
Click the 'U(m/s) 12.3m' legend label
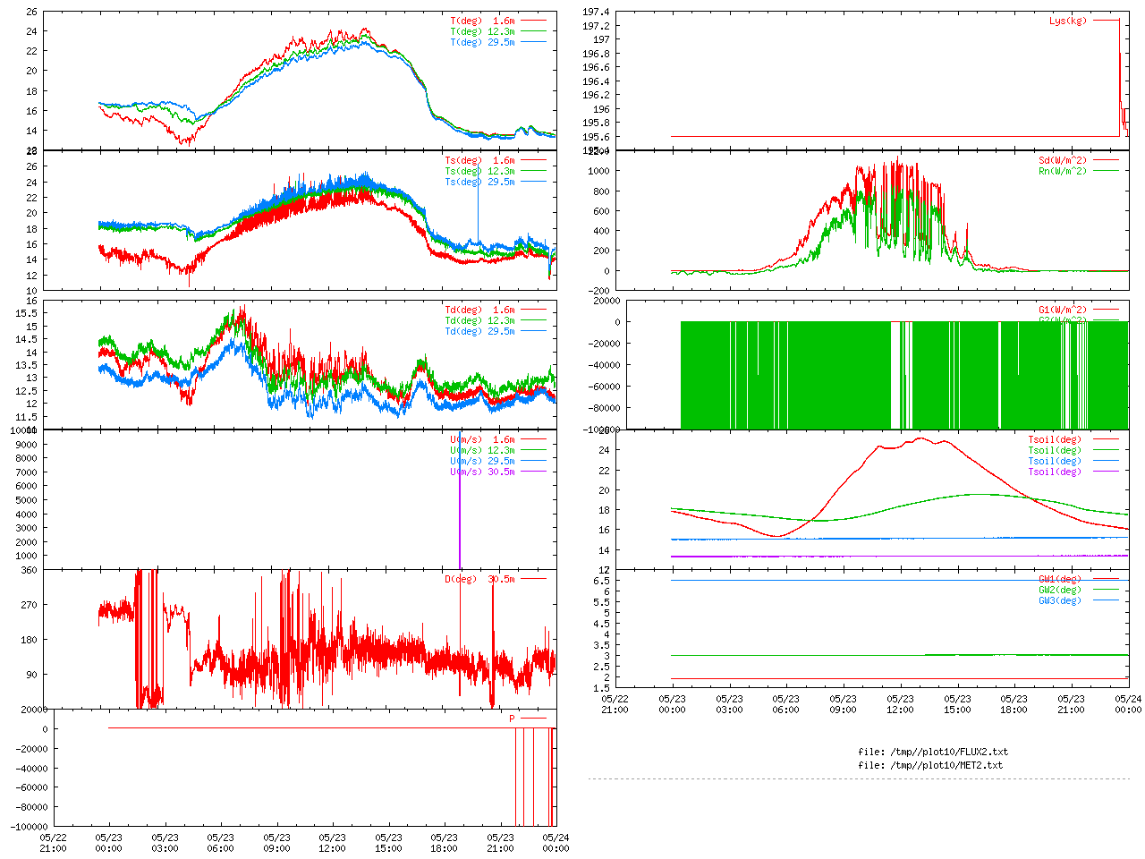(483, 451)
